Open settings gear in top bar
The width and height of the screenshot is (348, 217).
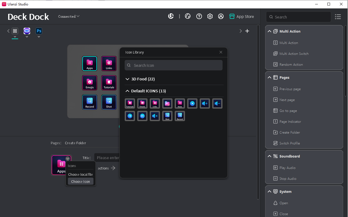tap(210, 16)
